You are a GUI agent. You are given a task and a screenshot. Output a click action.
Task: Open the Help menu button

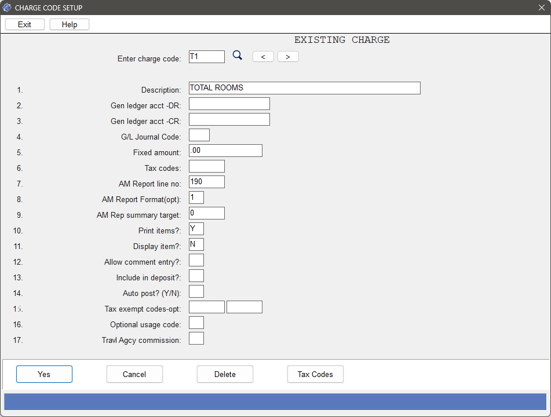(x=70, y=24)
